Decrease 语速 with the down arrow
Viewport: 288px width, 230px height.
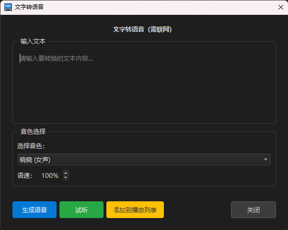coord(66,178)
